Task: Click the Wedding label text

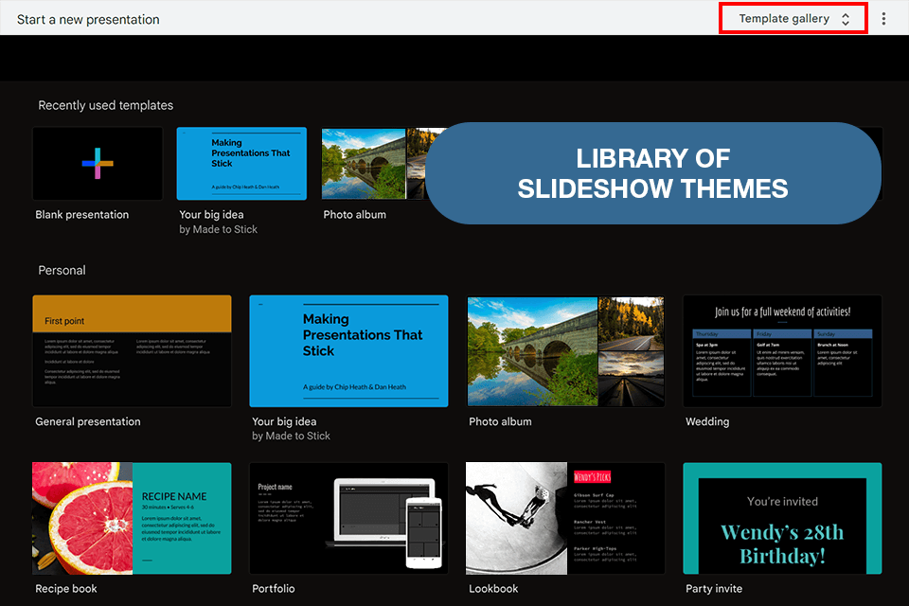Action: click(707, 421)
